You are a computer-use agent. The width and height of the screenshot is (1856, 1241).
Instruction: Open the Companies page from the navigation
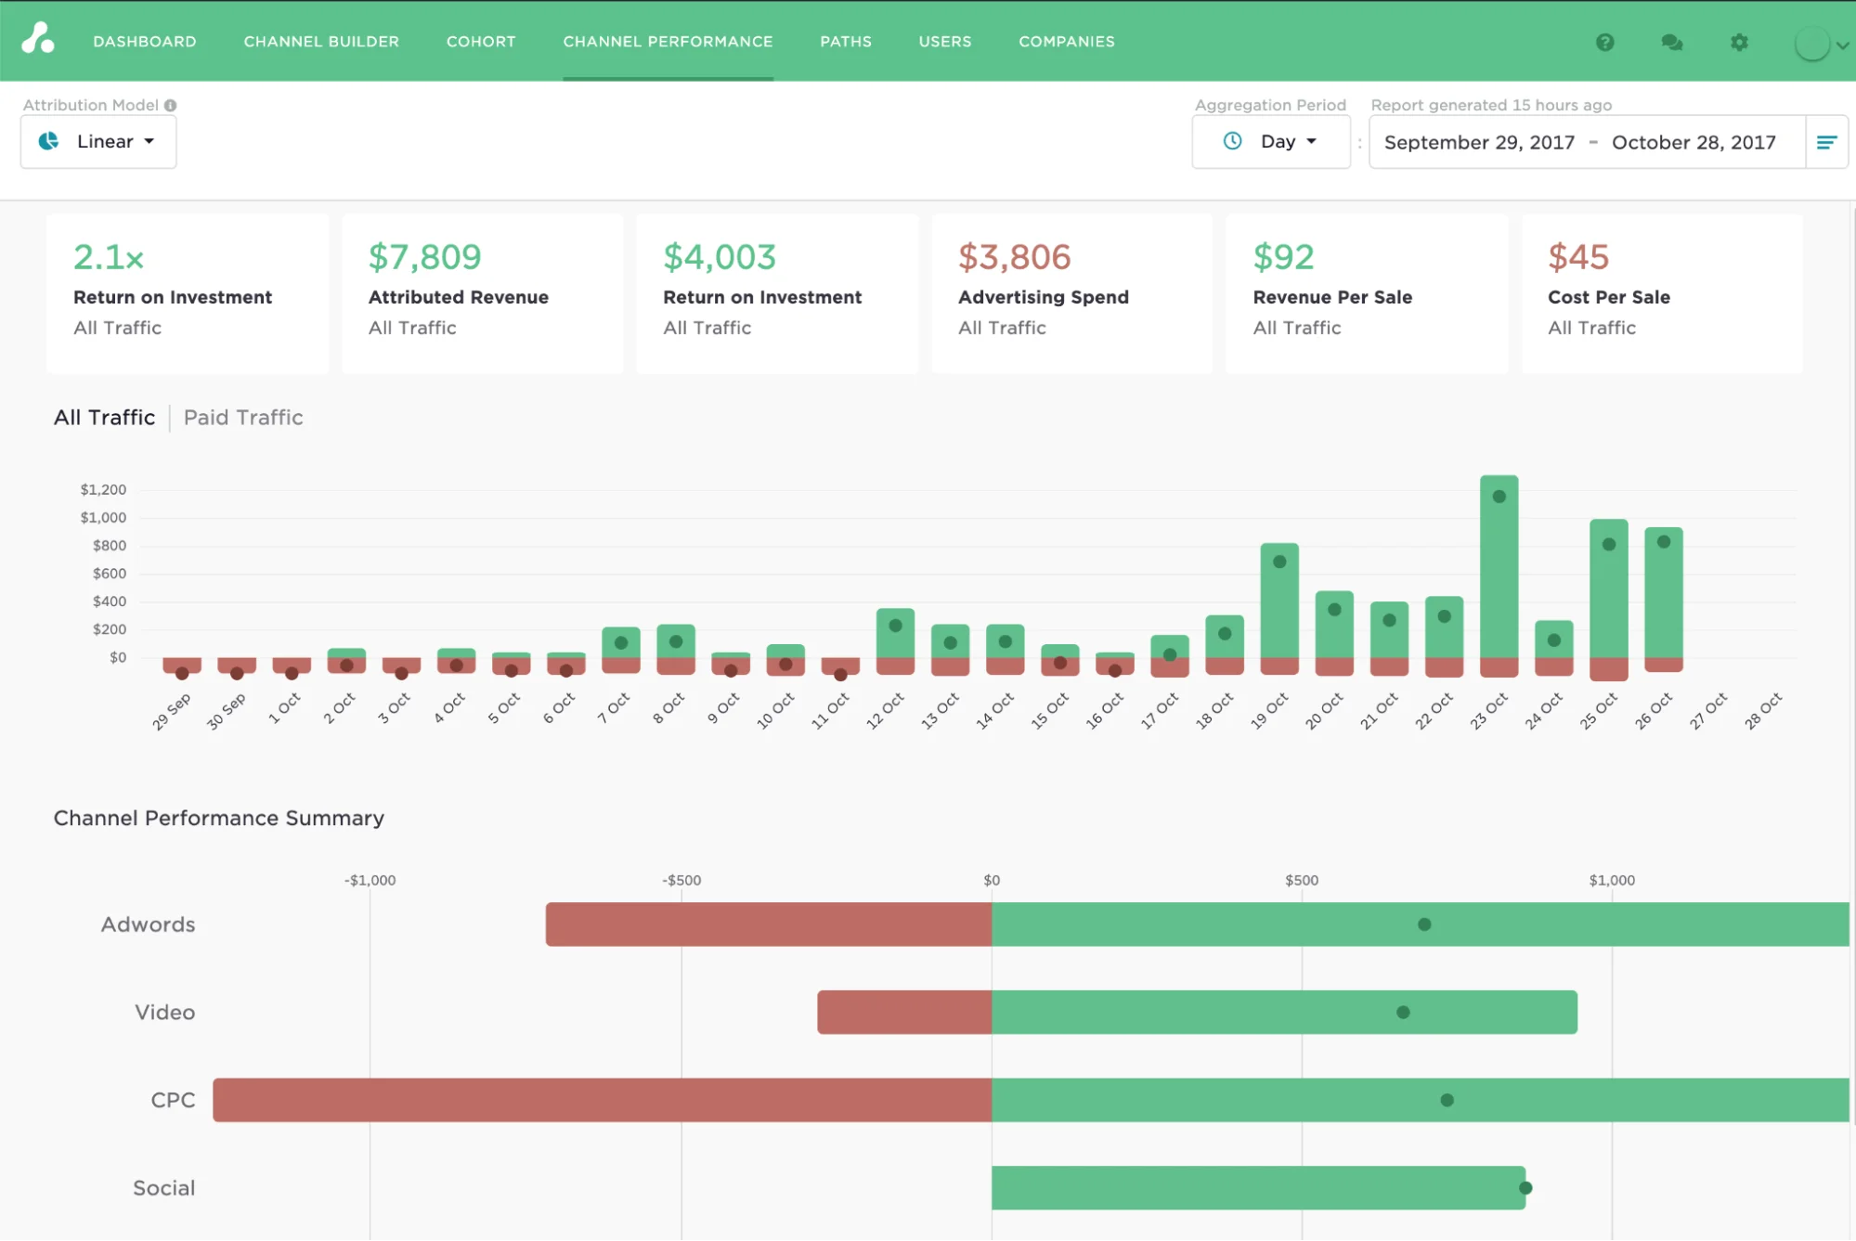pyautogui.click(x=1066, y=41)
